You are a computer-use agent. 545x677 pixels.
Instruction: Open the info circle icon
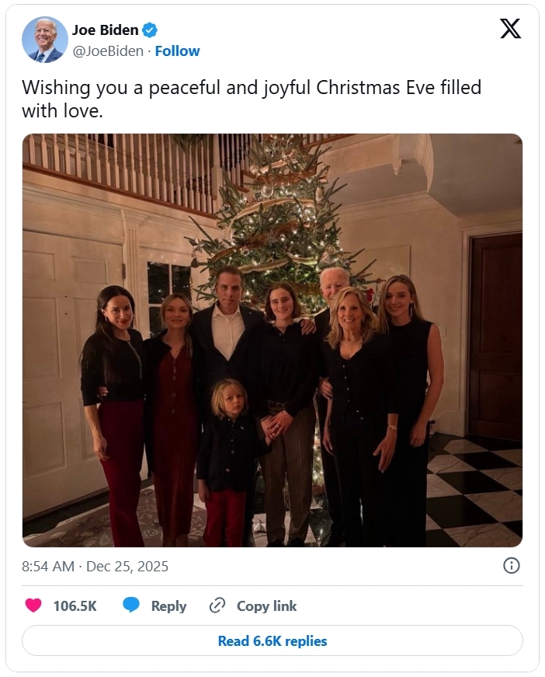pos(511,566)
